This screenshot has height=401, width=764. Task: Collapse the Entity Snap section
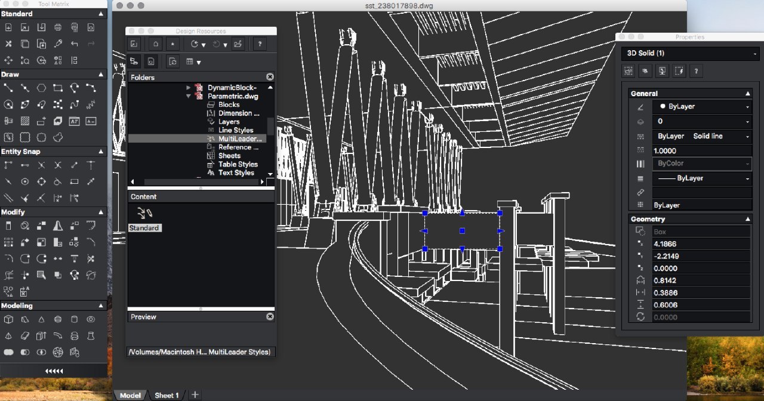(x=101, y=152)
